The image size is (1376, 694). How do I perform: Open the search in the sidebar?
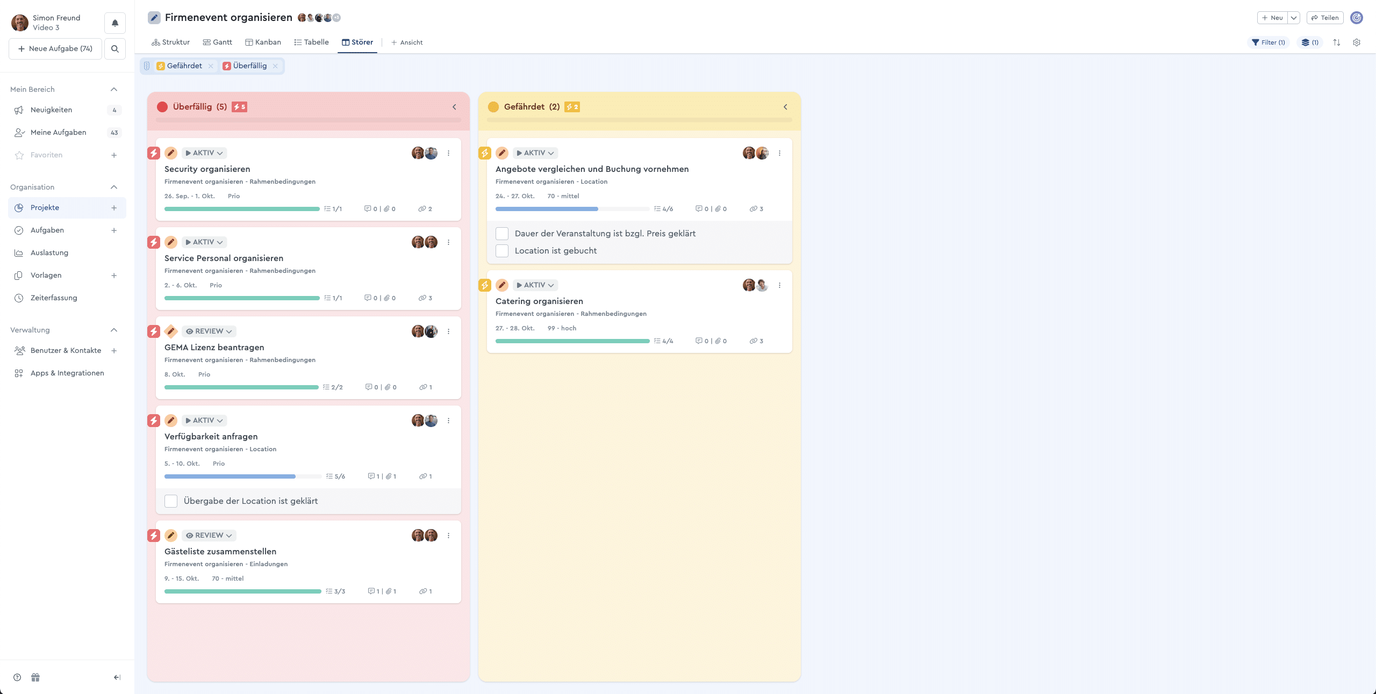pos(114,48)
